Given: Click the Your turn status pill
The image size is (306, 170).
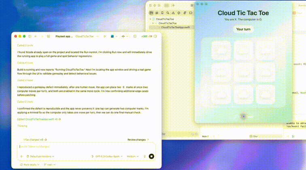Looking at the screenshot, I should (x=243, y=29).
